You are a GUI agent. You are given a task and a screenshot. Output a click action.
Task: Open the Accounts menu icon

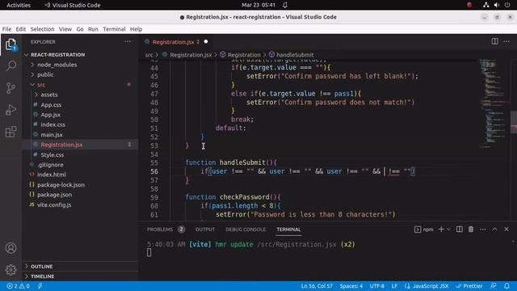tap(11, 248)
